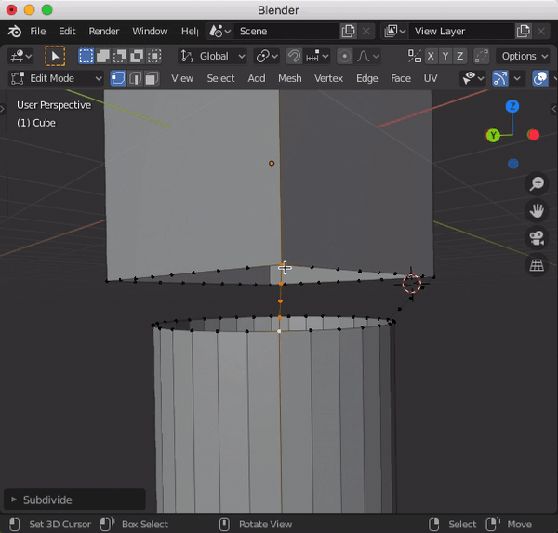Toggle the camera view icon
Image resolution: width=558 pixels, height=533 pixels.
click(537, 238)
